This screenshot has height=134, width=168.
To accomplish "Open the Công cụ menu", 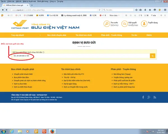I will tap(53, 1).
